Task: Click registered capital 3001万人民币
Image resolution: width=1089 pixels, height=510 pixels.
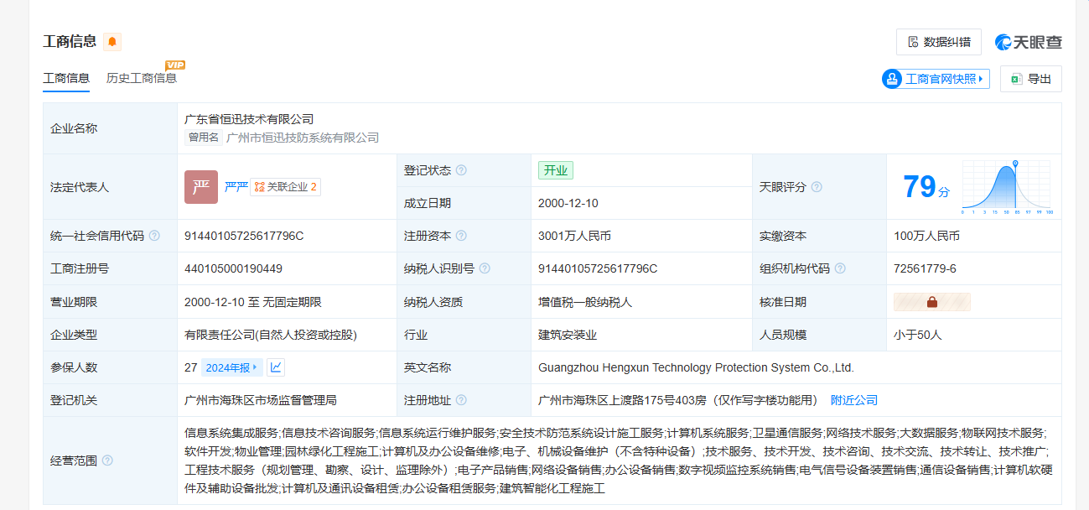Action: coord(574,236)
